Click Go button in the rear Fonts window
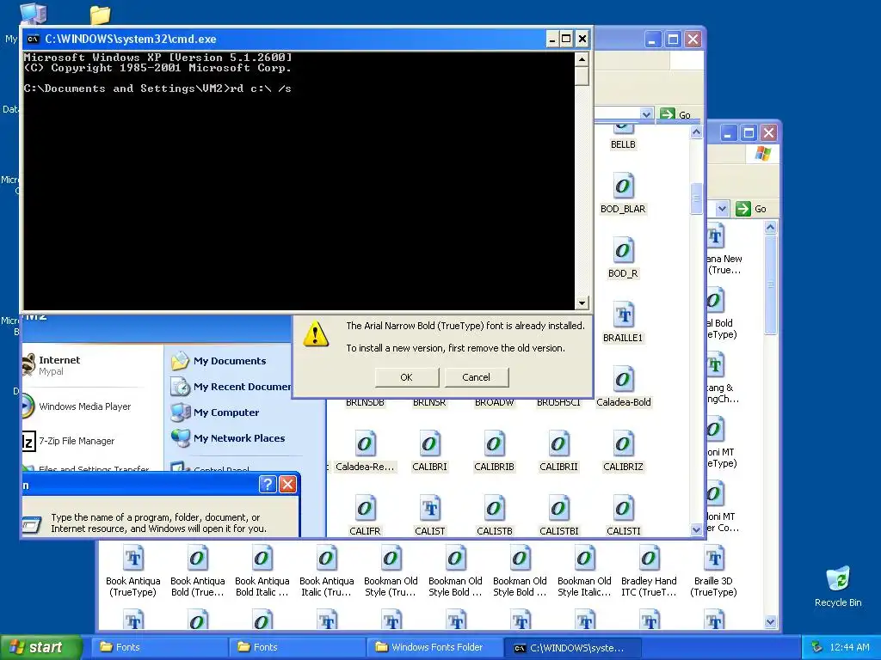The width and height of the screenshot is (881, 660). (x=751, y=209)
